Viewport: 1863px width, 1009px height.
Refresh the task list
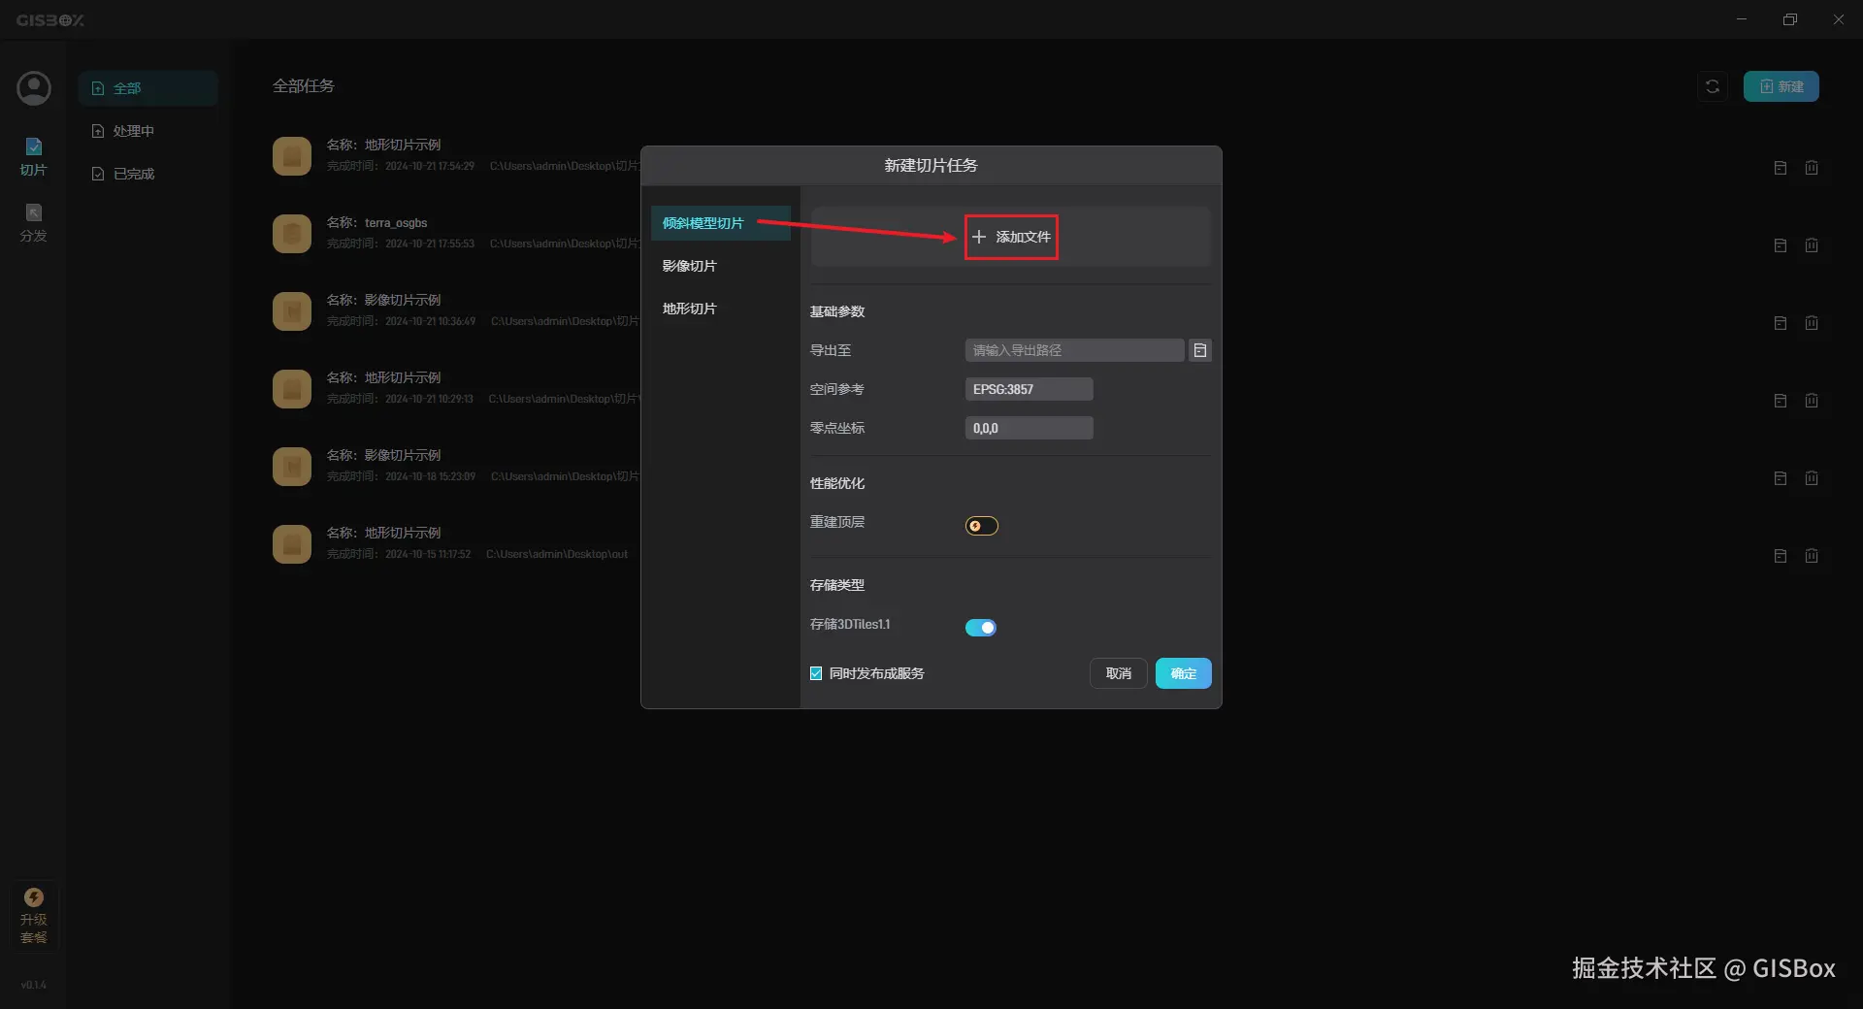click(x=1713, y=86)
